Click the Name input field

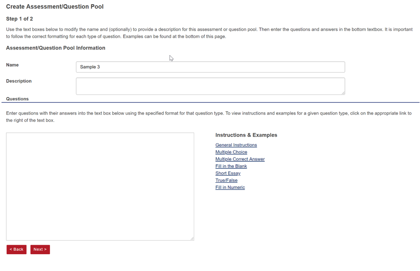click(x=210, y=67)
